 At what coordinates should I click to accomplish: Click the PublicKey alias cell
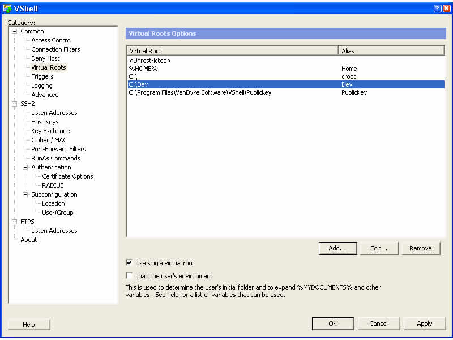[x=354, y=92]
